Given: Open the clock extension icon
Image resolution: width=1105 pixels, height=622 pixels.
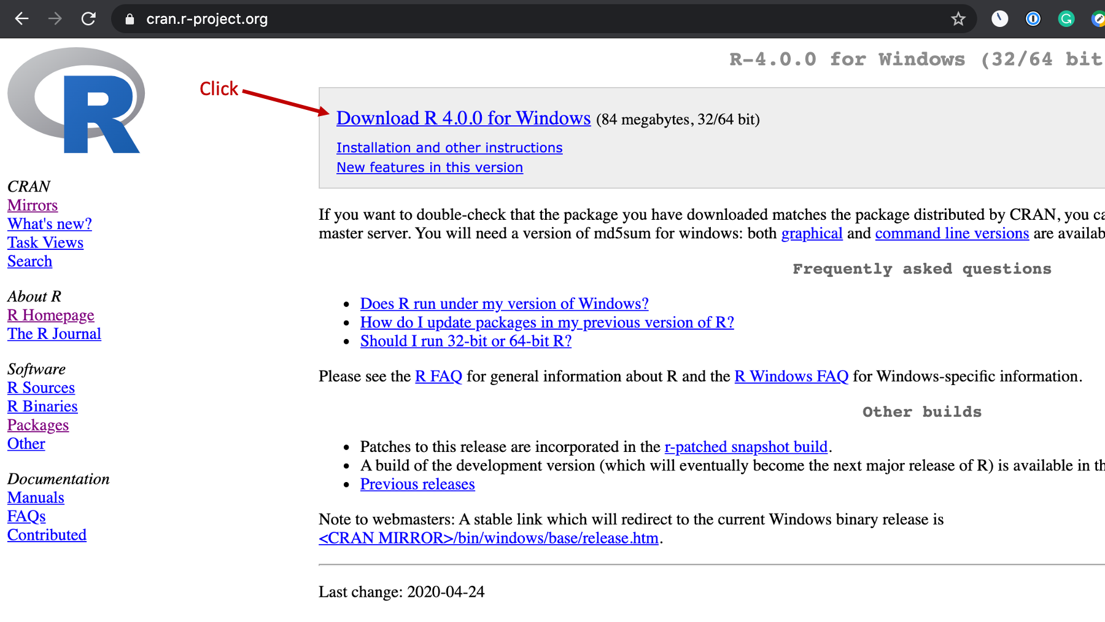Looking at the screenshot, I should (999, 19).
